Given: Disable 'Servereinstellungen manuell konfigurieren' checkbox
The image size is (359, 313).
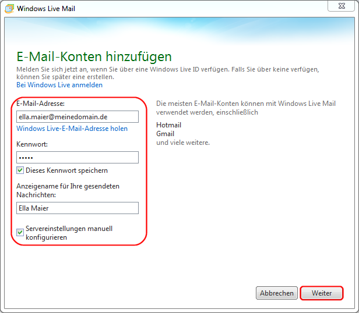Looking at the screenshot, I should click(20, 233).
